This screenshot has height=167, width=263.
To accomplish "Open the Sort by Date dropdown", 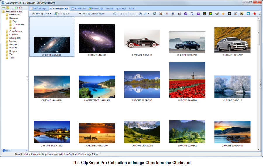I will 41,14.
